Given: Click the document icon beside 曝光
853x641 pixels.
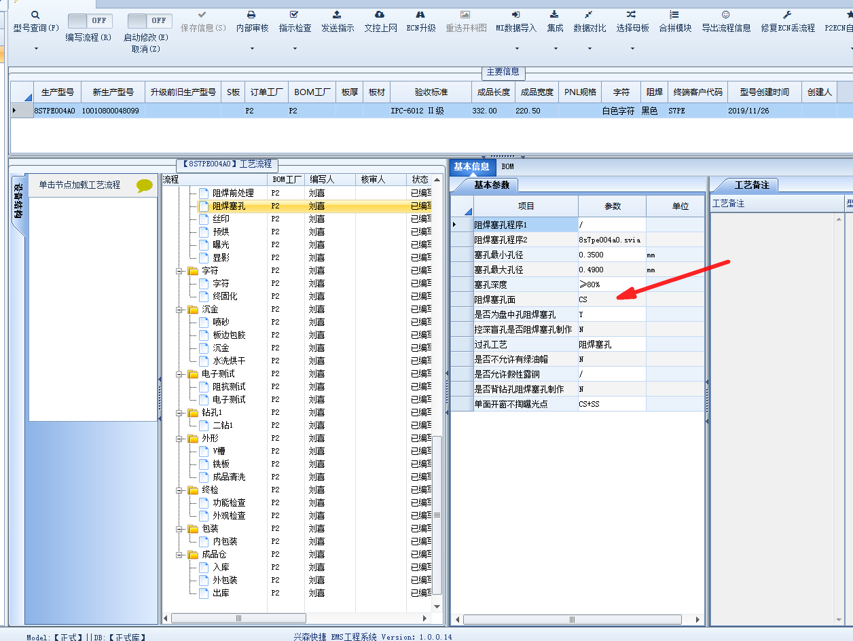Looking at the screenshot, I should tap(204, 244).
